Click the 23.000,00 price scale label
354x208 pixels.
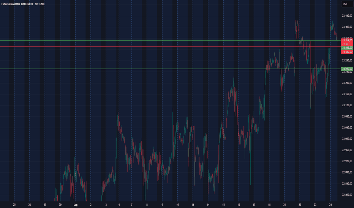point(347,139)
